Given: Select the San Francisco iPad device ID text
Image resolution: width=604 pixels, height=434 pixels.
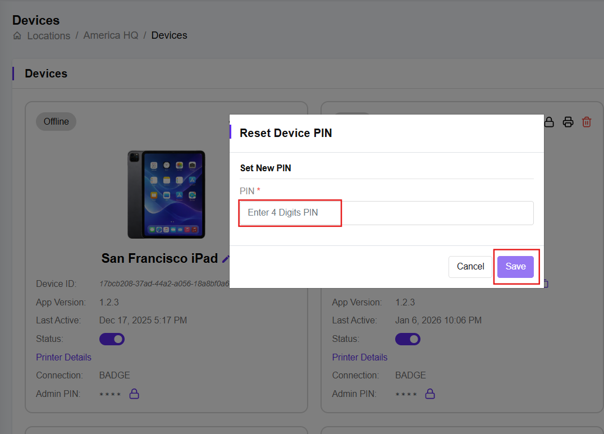Looking at the screenshot, I should click(x=164, y=284).
